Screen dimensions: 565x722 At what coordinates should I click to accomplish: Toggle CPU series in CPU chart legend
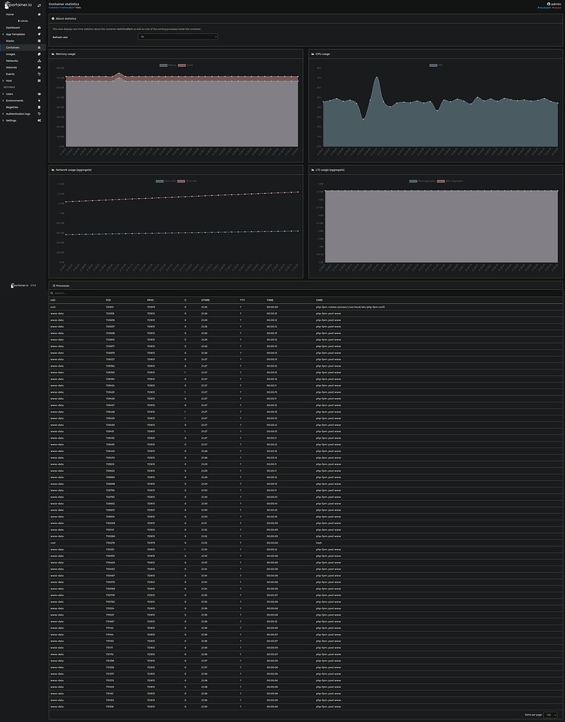(x=435, y=66)
